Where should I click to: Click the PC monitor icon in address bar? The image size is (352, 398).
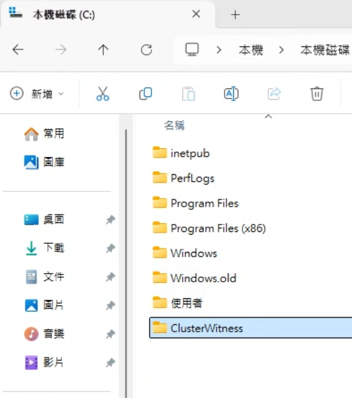[x=192, y=49]
